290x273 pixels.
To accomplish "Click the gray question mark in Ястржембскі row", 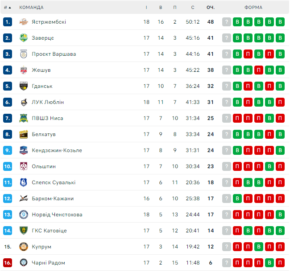I will click(x=227, y=22).
